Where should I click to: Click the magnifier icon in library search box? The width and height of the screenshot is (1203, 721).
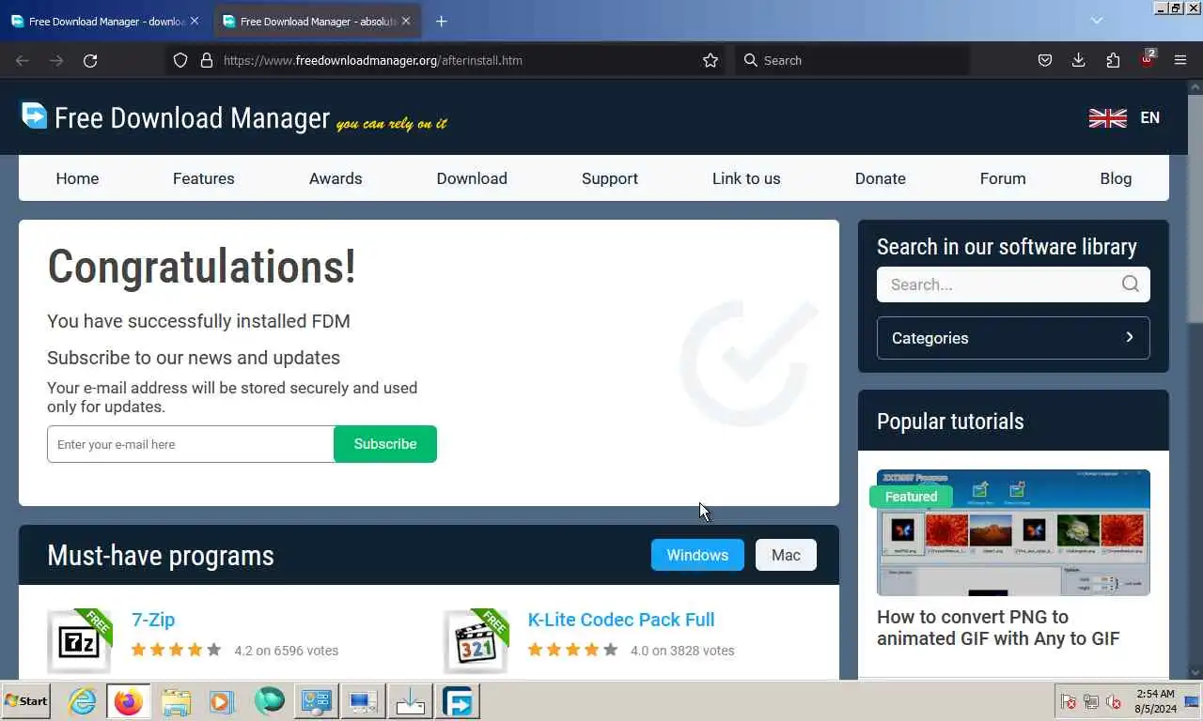coord(1130,284)
